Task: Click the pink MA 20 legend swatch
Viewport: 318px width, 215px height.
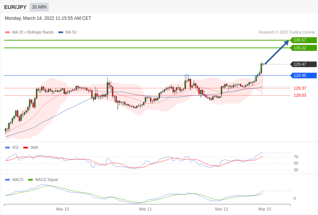Action: (x=7, y=32)
